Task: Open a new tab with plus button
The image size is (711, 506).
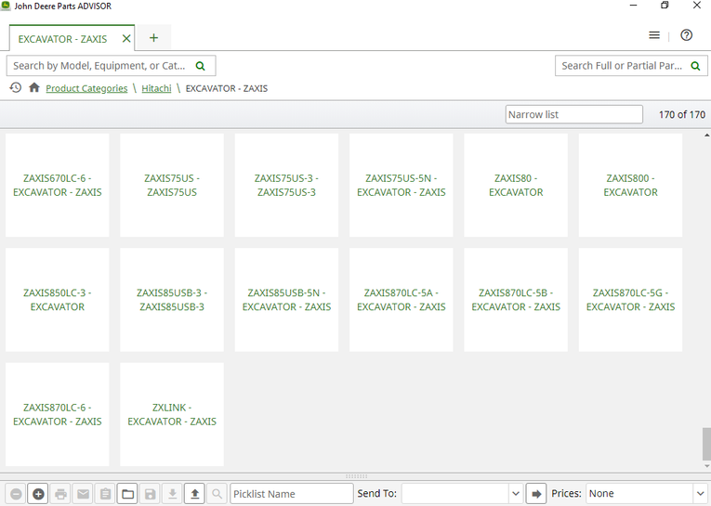Action: point(154,38)
